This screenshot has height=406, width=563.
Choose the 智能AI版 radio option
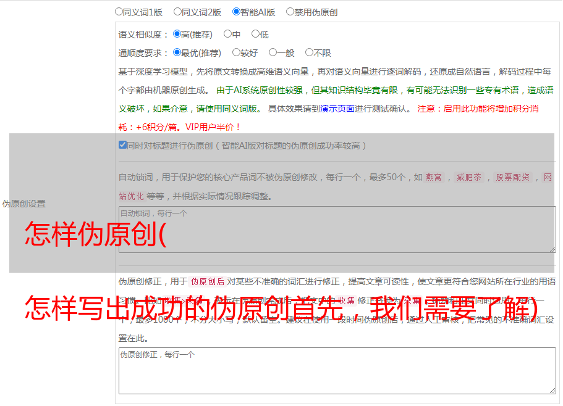236,12
